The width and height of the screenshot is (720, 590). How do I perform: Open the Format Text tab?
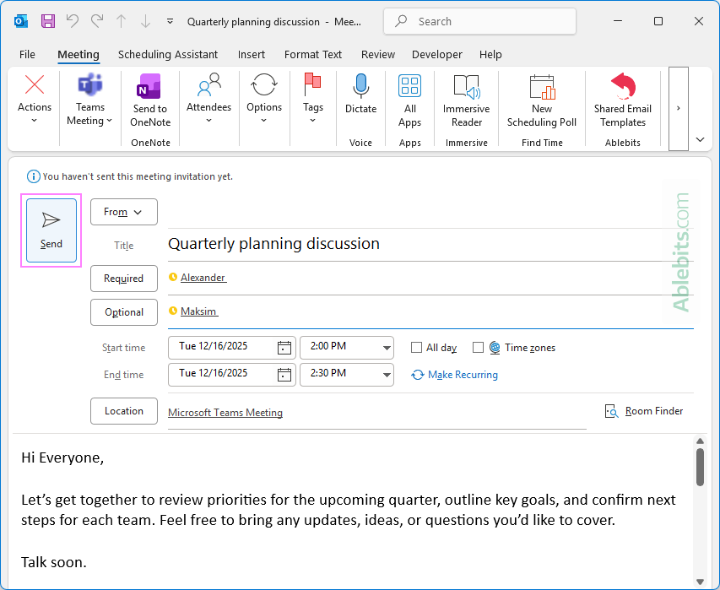(313, 54)
